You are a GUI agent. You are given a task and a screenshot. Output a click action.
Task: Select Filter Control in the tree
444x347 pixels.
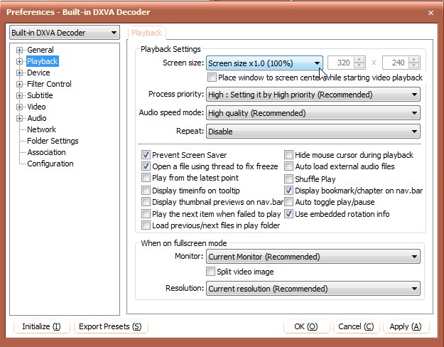tap(49, 84)
